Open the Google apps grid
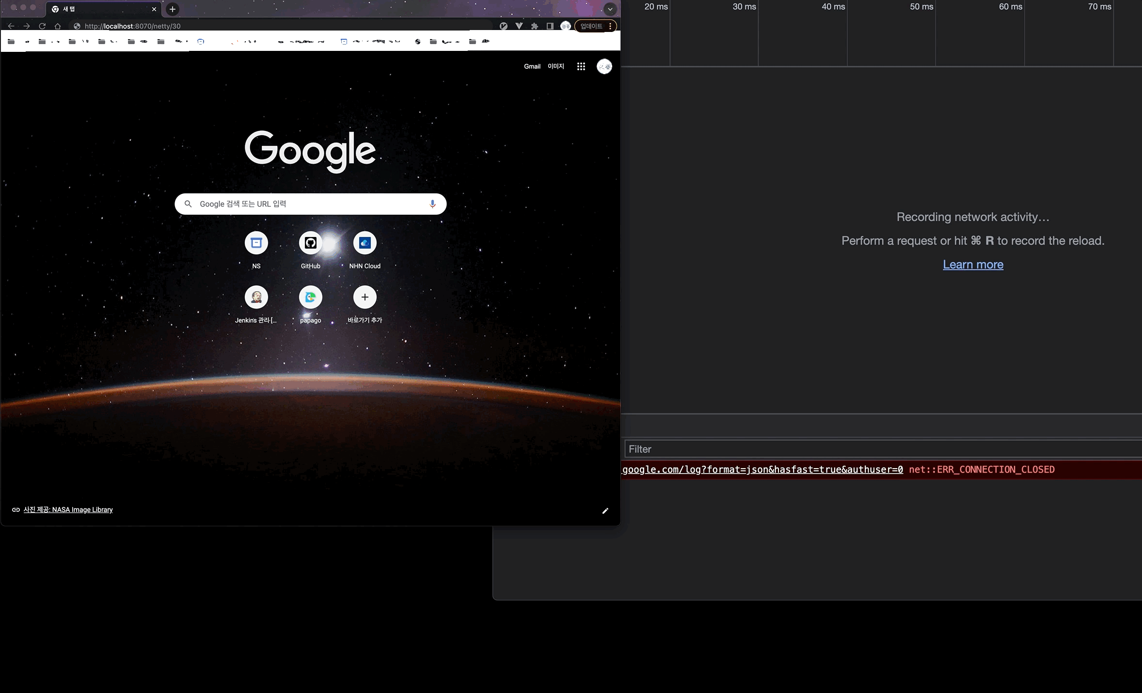 coord(581,66)
